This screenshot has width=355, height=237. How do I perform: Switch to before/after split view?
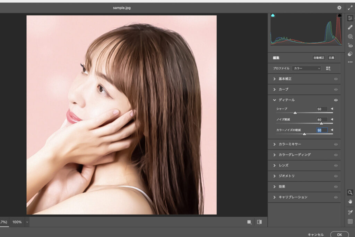[x=259, y=222]
